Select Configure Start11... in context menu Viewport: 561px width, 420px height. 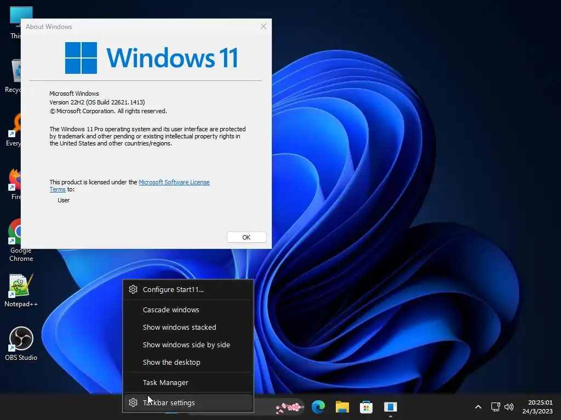pyautogui.click(x=188, y=290)
